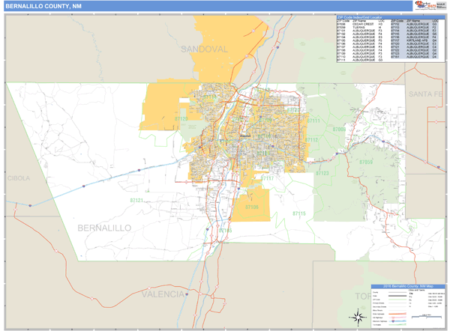Select the SANTA FE county label
Screen dimensions: 450x331
426,93
